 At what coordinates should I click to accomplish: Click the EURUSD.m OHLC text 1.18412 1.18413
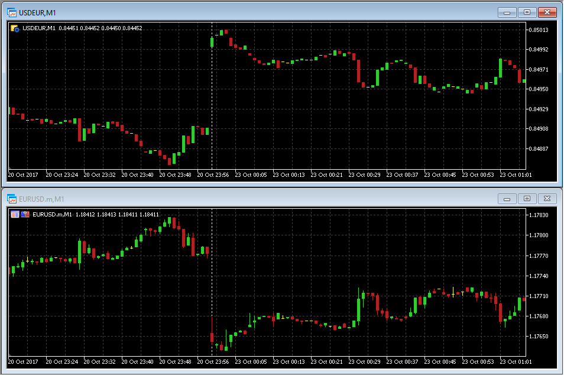96,215
